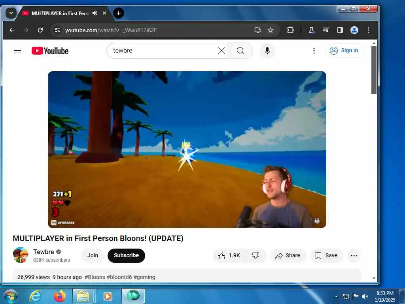
Task: Click the #bloontd6 hashtag
Action: click(119, 277)
